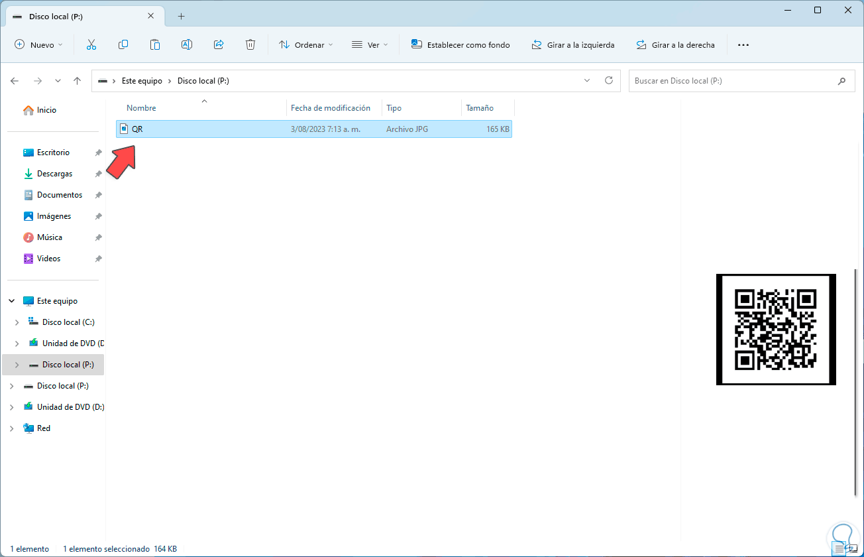
Task: Show recent locations dropdown arrow
Action: 58,81
